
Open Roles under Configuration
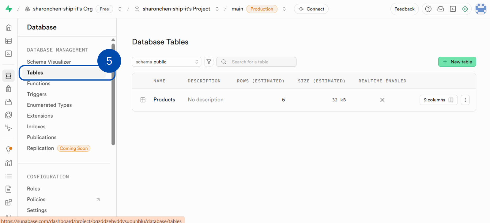(33, 189)
